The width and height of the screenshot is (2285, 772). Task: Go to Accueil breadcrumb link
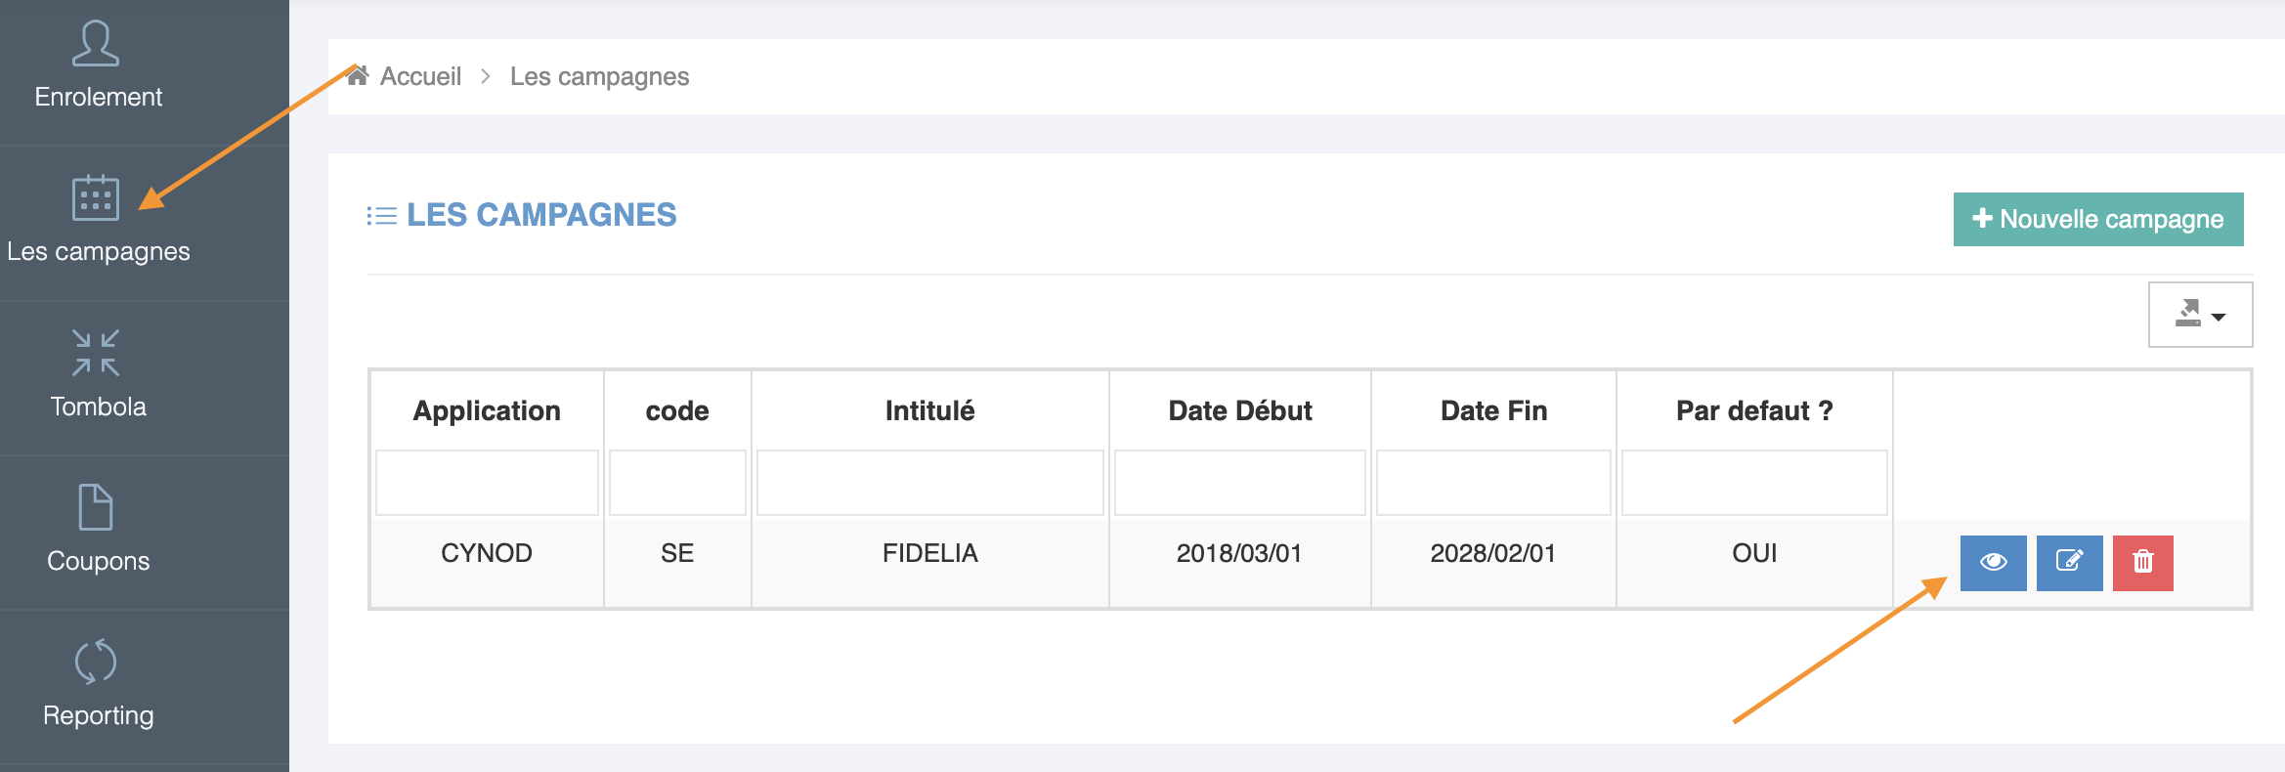(x=420, y=76)
